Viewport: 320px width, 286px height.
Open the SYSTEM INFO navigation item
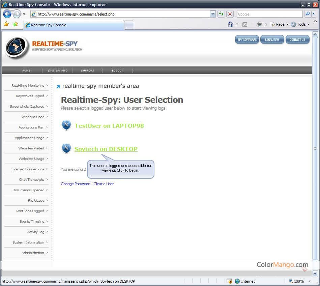58,70
